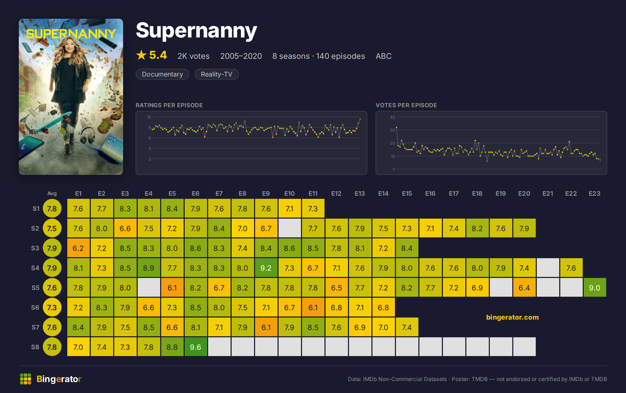Click the S6 average 7.3 circle

[x=52, y=307]
